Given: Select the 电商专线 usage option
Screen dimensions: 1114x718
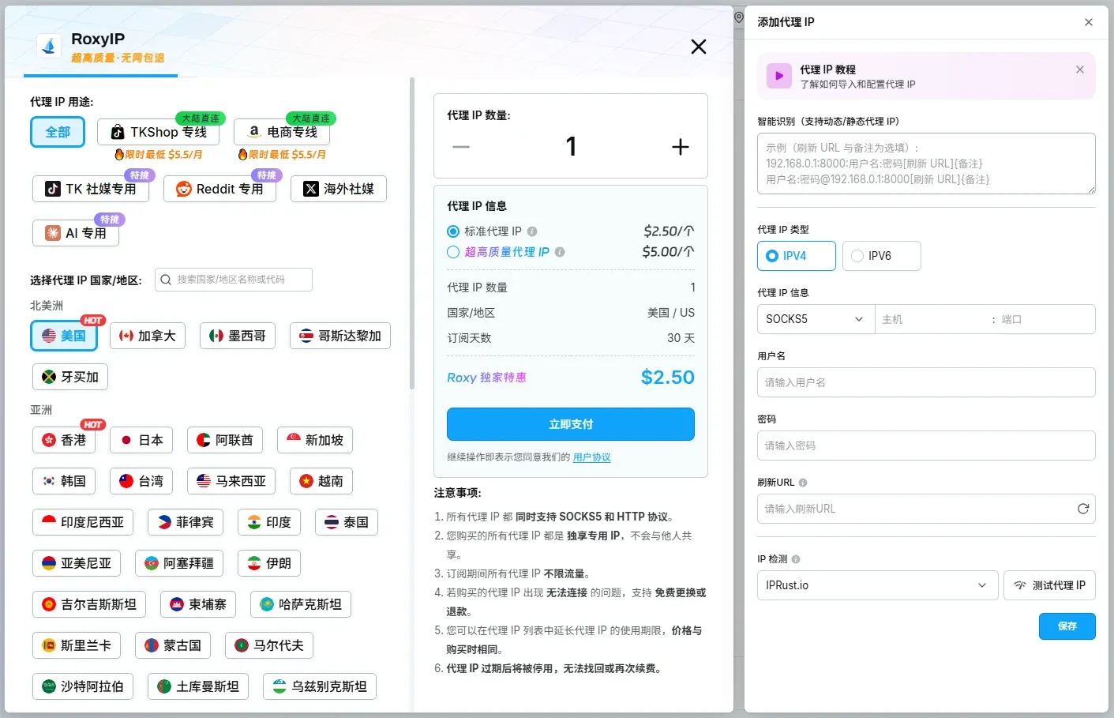Looking at the screenshot, I should click(282, 132).
